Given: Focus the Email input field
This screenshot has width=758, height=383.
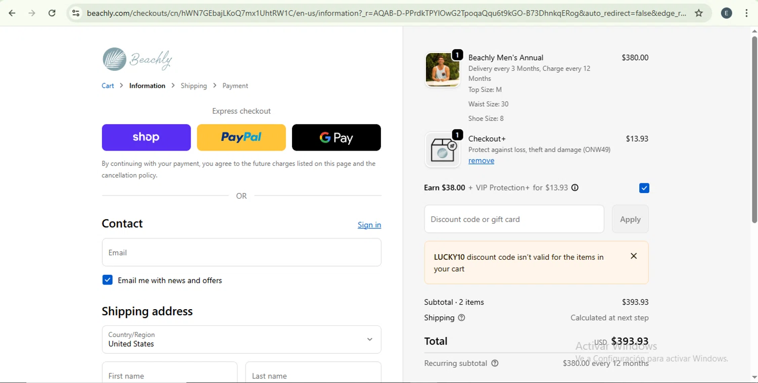Looking at the screenshot, I should point(242,252).
